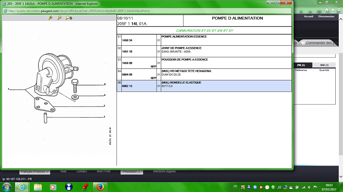Image resolution: width=343 pixels, height=192 pixels.
Task: Launch Windows Media Player from taskbar
Action: coord(53,187)
